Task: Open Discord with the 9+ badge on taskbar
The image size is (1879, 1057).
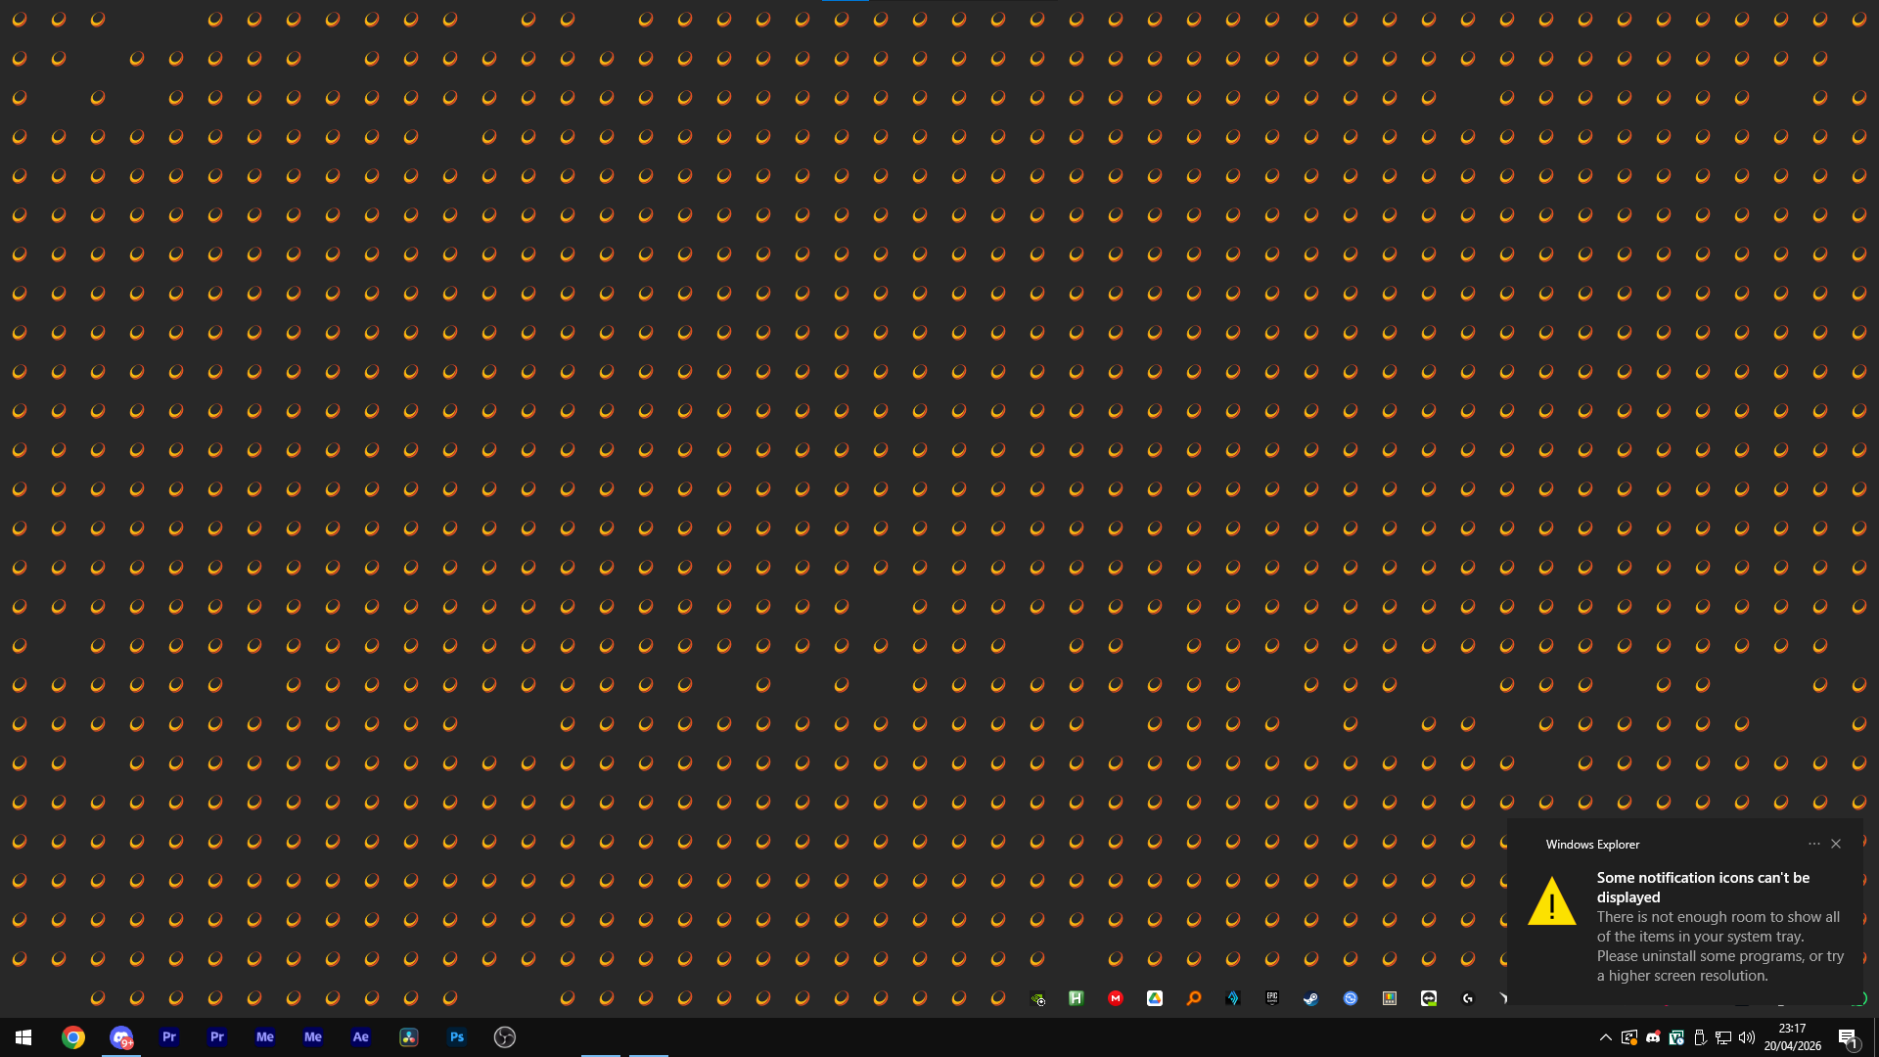Action: pos(121,1037)
